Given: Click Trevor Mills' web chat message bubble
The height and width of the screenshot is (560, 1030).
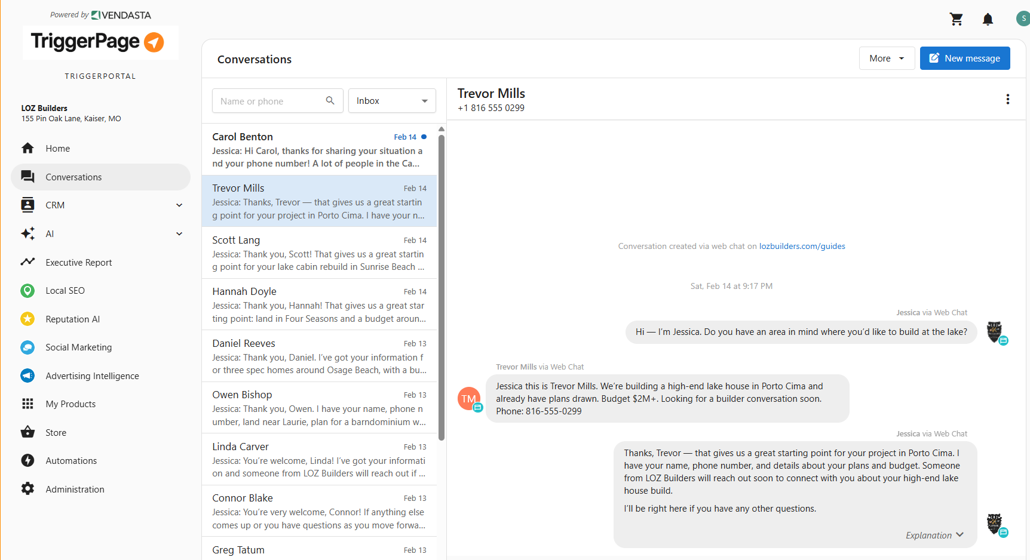Looking at the screenshot, I should pyautogui.click(x=667, y=398).
